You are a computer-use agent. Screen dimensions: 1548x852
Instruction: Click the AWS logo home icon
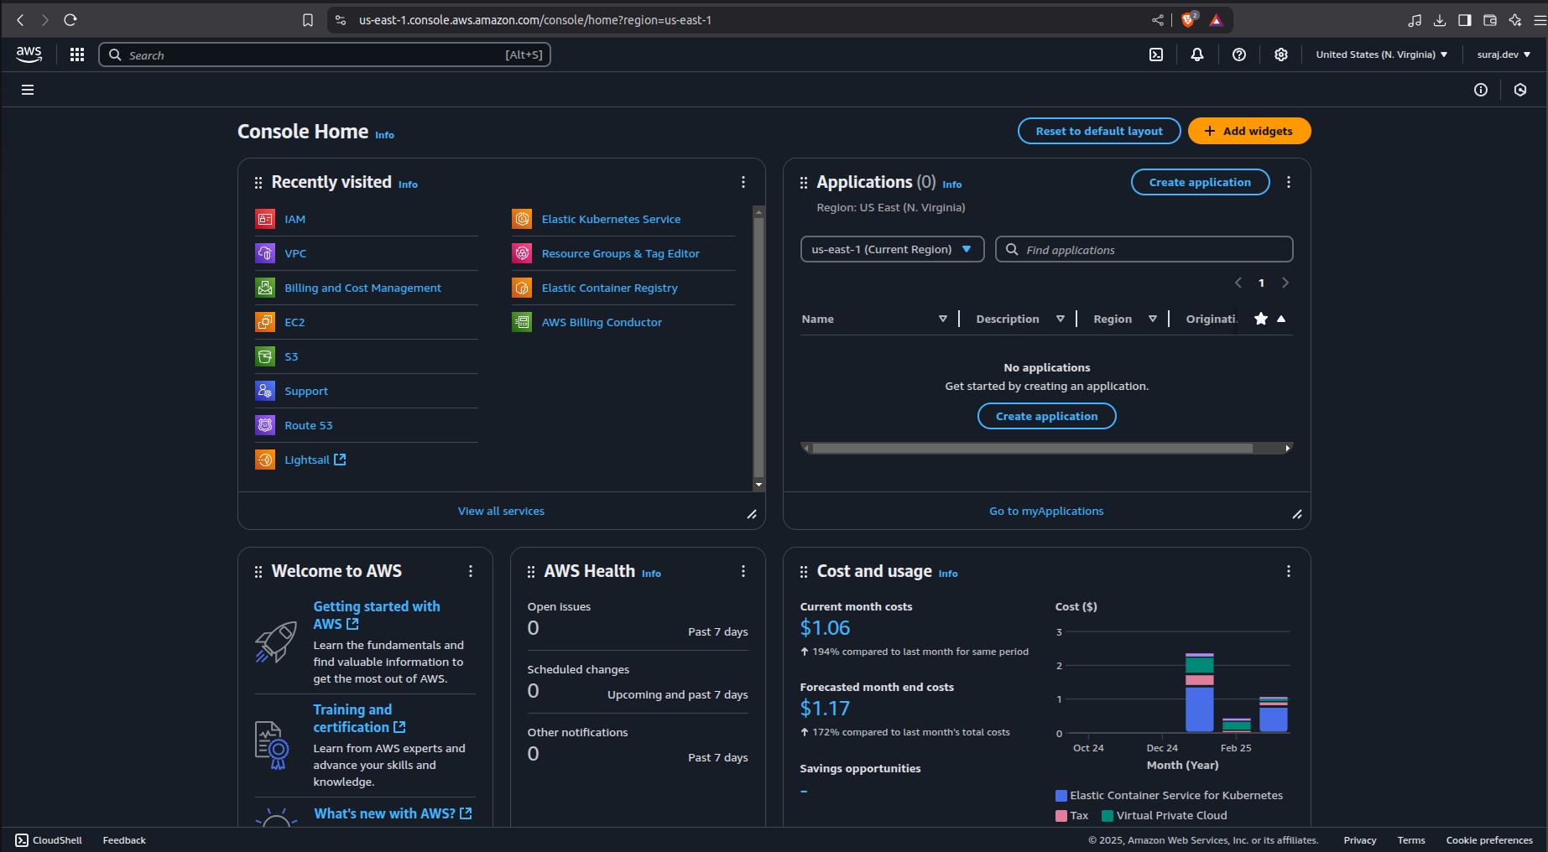point(29,55)
